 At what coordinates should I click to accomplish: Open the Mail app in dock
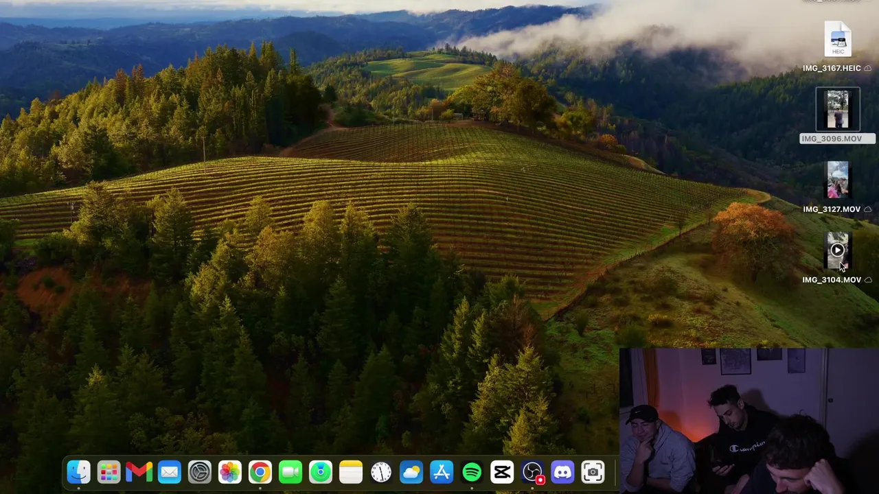click(169, 472)
